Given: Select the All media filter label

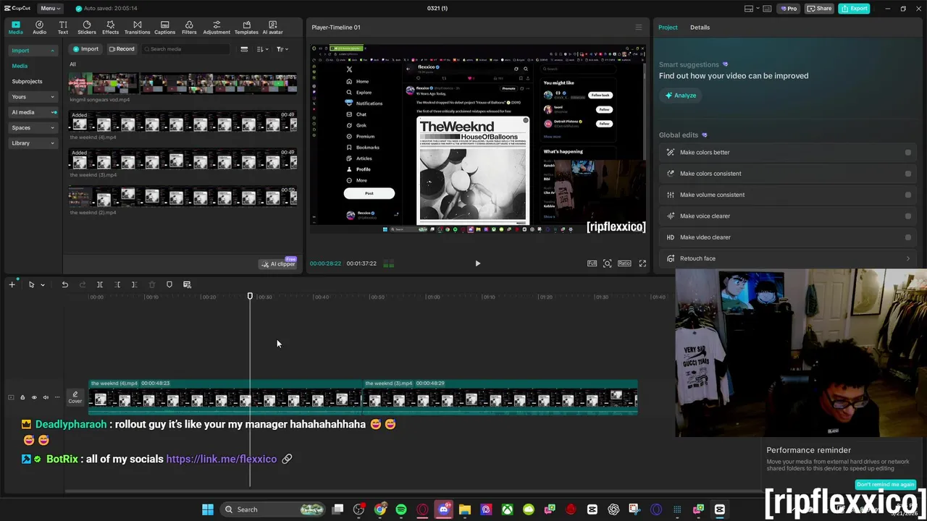Looking at the screenshot, I should (72, 64).
